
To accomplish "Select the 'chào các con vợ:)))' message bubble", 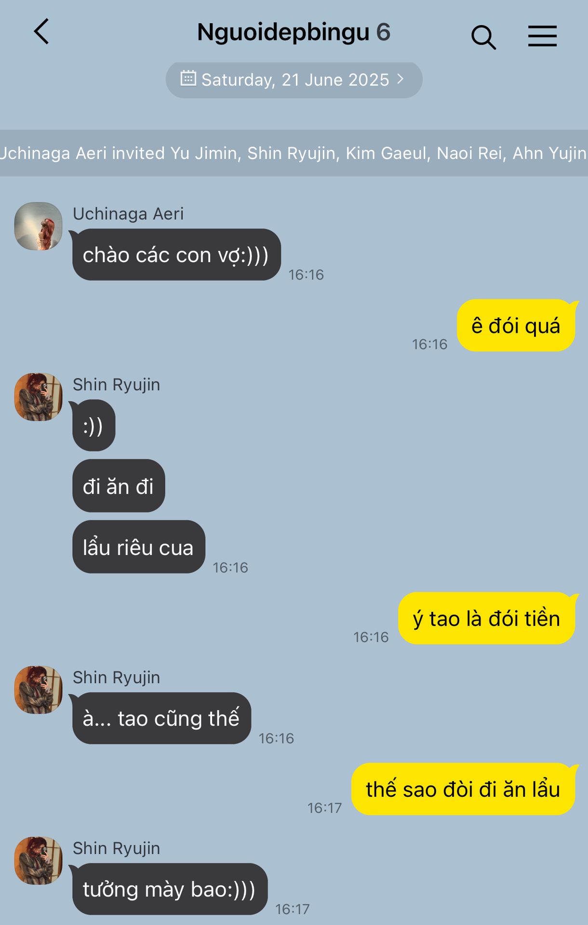I will [x=176, y=254].
